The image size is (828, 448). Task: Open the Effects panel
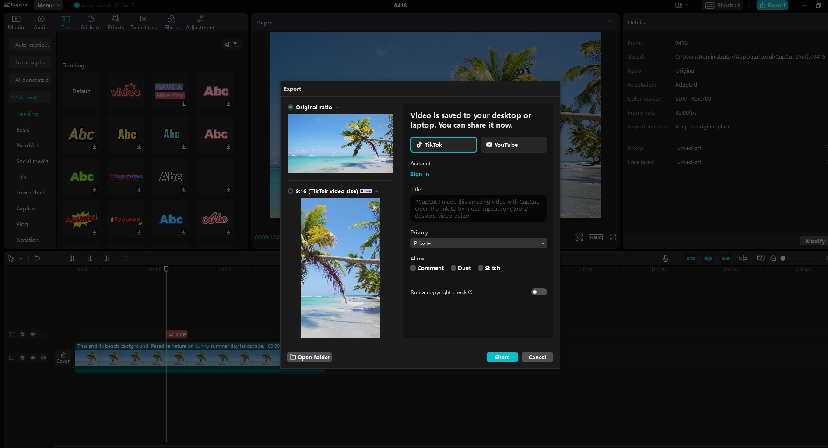tap(116, 22)
